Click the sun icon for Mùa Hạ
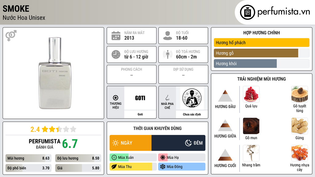The height and width of the screenshot is (177, 315). 163,158
